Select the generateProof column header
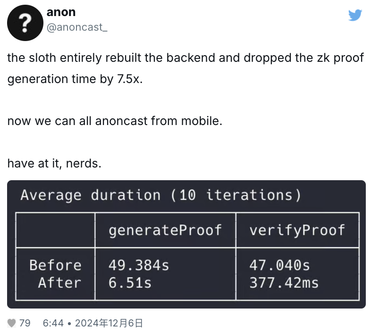 pos(165,230)
